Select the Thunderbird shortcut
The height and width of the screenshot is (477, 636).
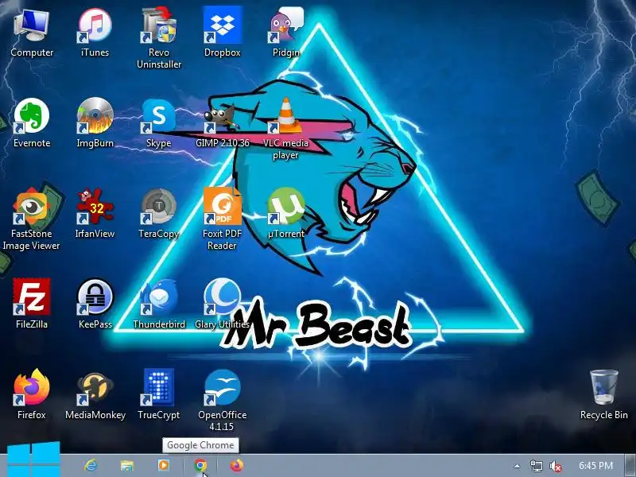[x=159, y=297]
